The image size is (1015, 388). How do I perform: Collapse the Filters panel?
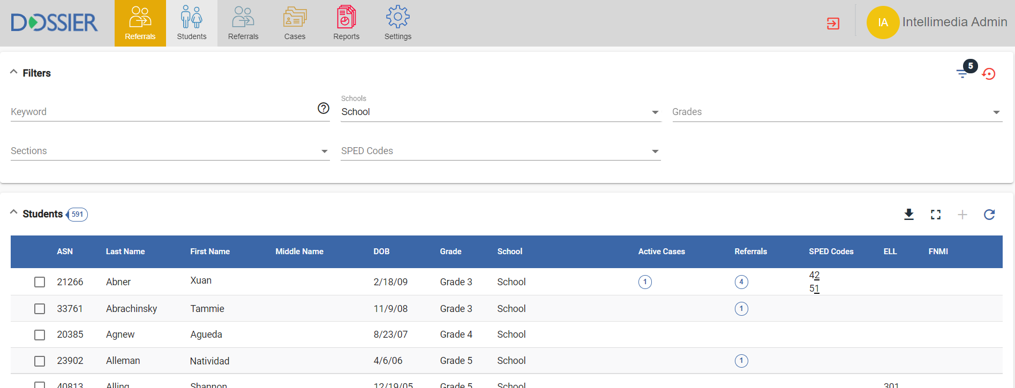click(14, 72)
